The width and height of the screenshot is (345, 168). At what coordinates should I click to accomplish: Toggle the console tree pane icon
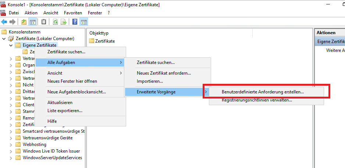click(32, 22)
